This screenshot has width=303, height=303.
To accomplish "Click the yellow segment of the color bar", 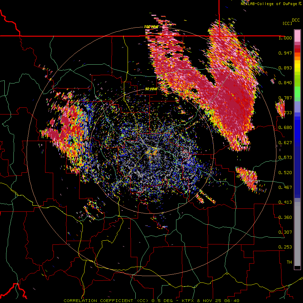I will [x=297, y=66].
